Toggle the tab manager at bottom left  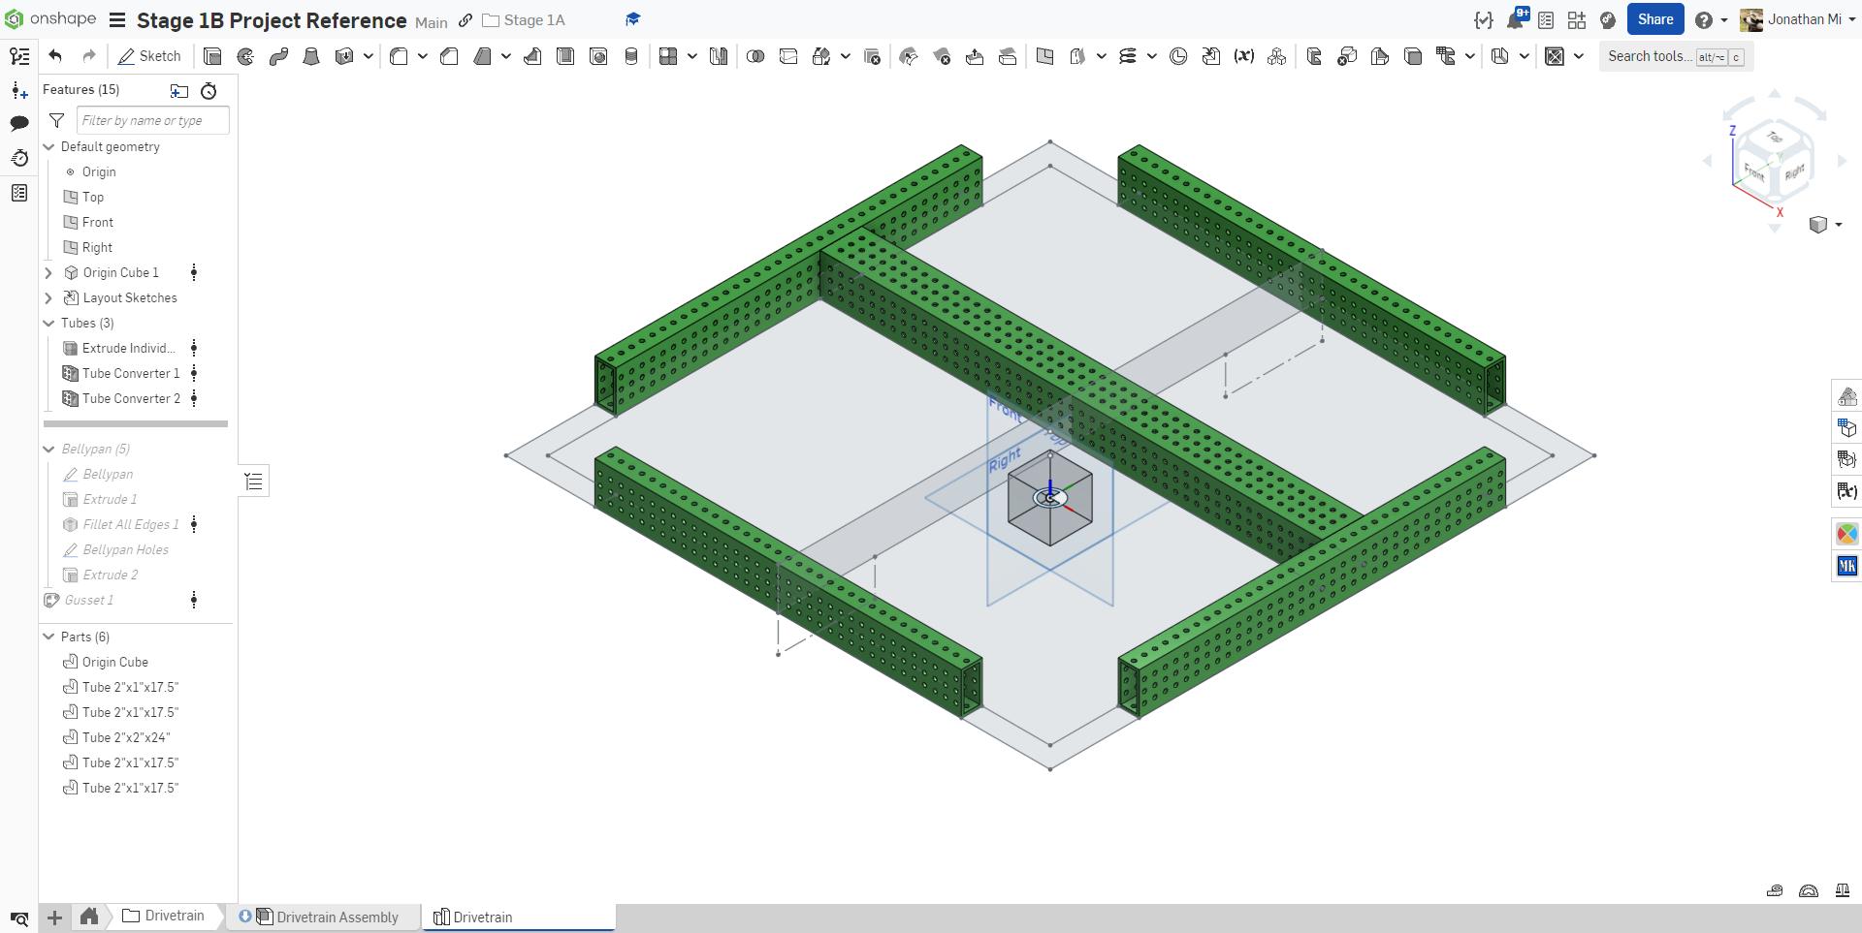coord(19,918)
